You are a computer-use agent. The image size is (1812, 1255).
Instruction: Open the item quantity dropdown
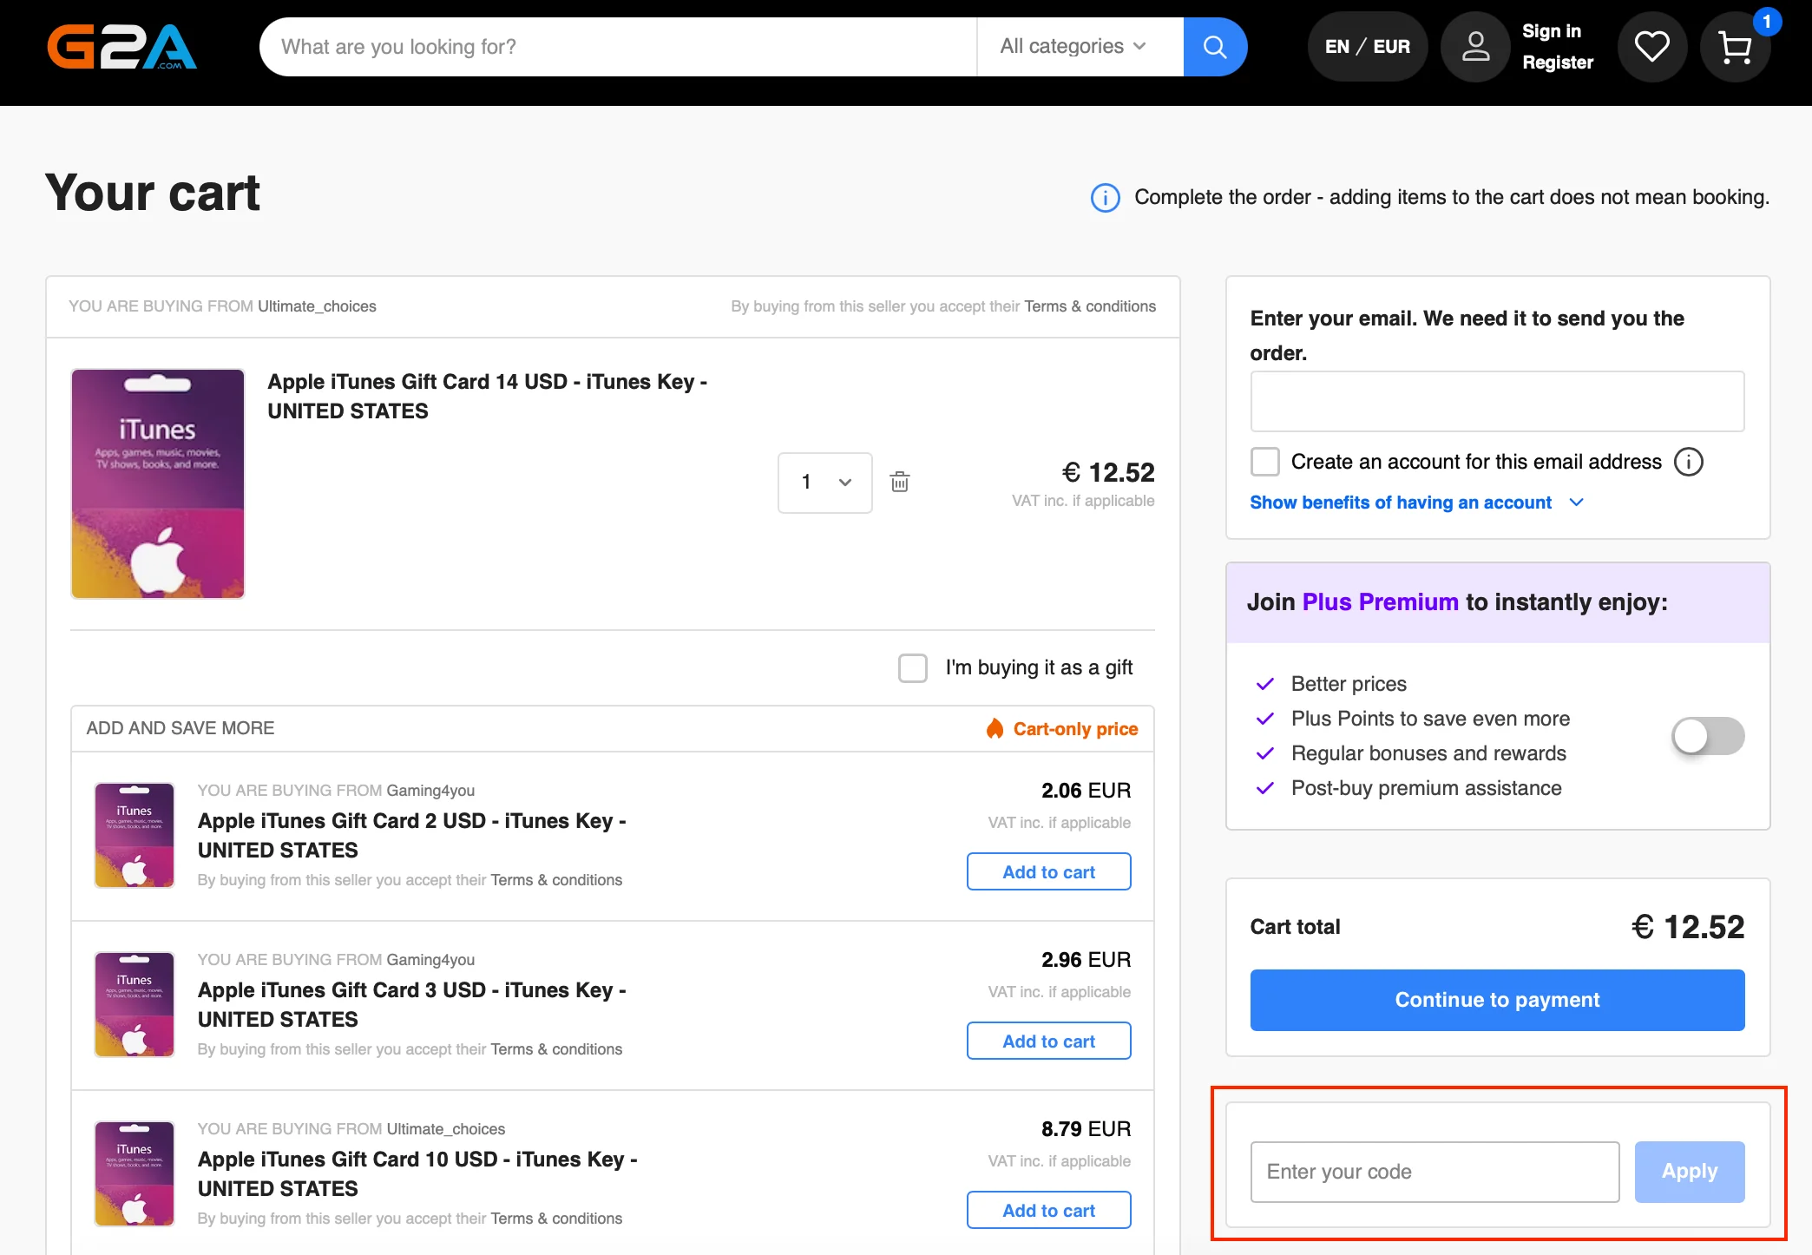[824, 483]
